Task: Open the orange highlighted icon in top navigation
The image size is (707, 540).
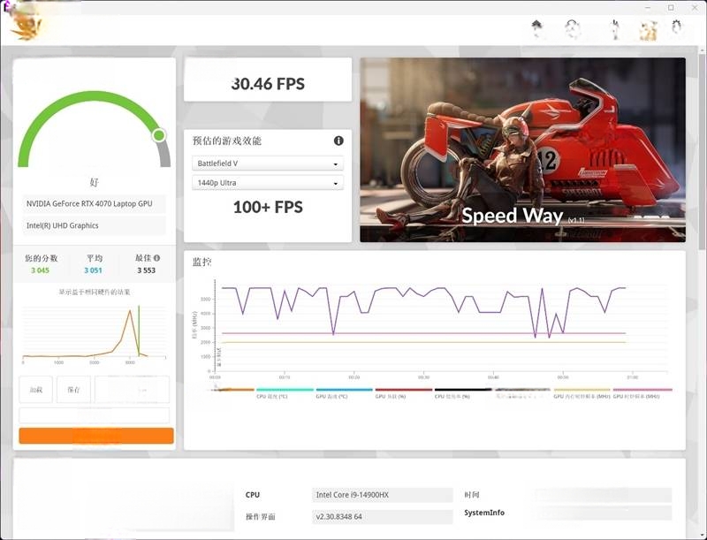Action: coord(649,30)
